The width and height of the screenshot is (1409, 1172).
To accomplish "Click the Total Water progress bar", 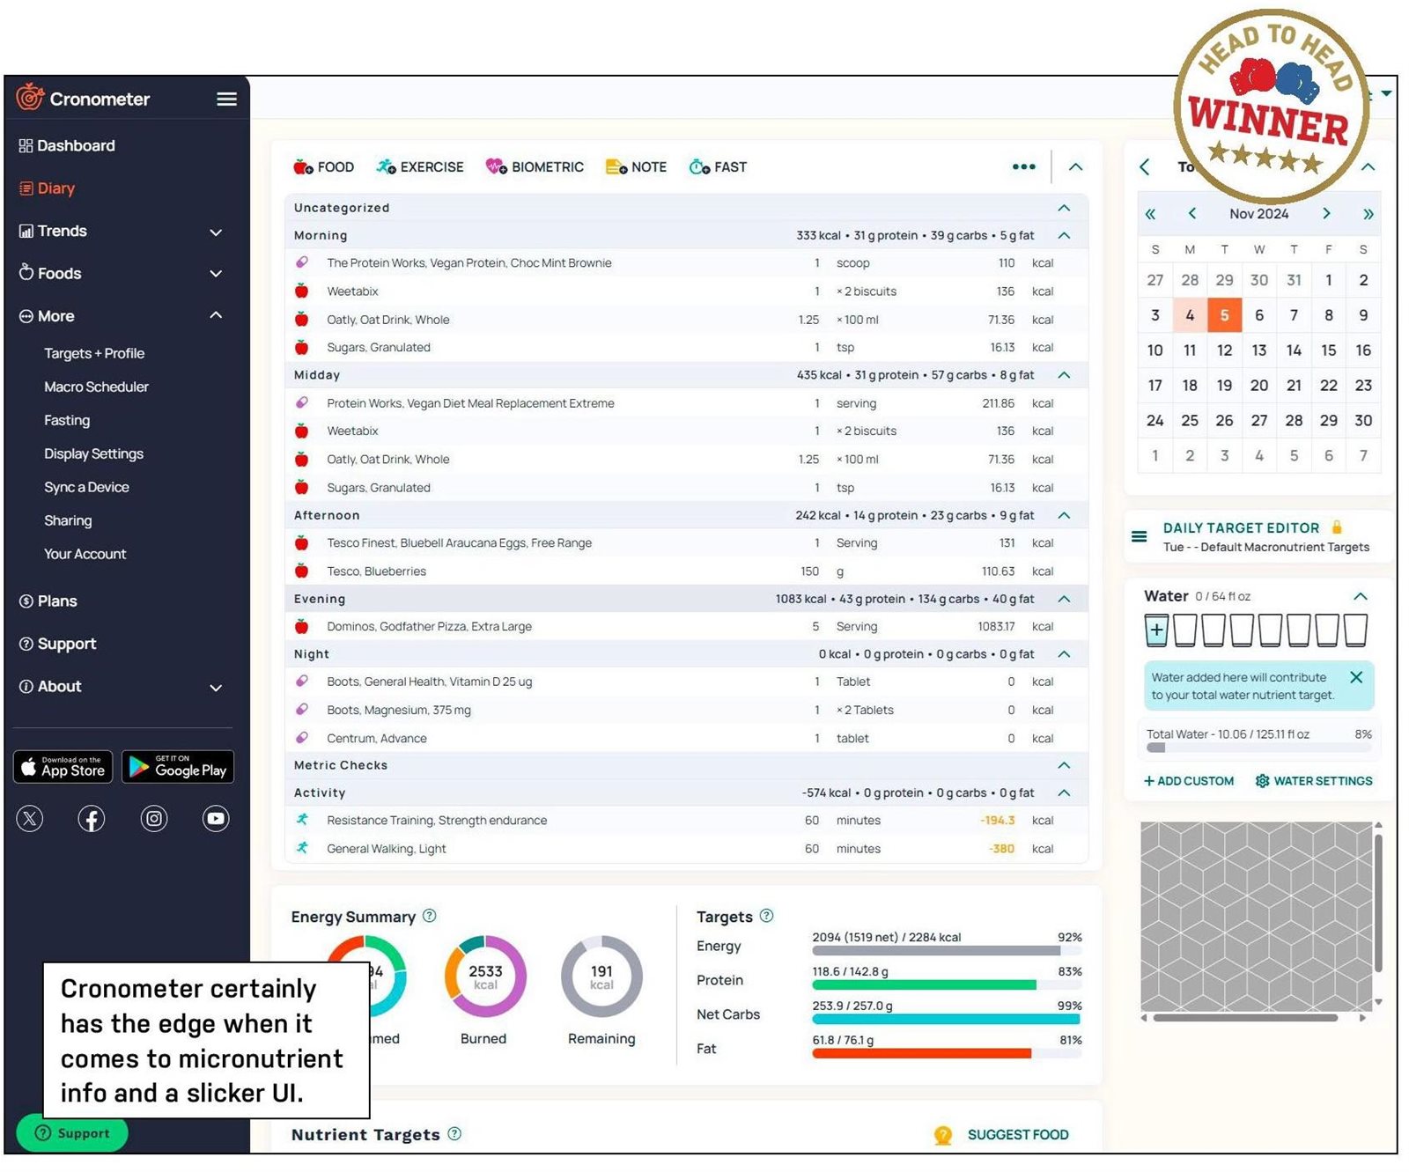I will [1258, 748].
